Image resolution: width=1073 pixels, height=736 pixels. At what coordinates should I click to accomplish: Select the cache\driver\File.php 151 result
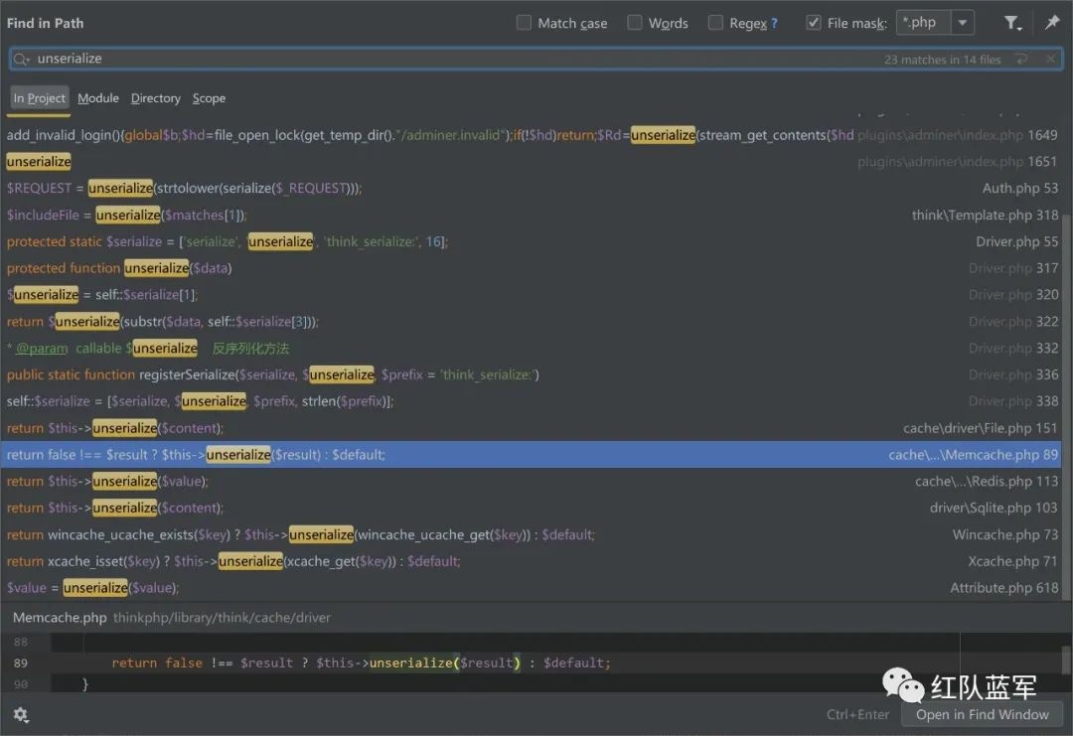pyautogui.click(x=531, y=428)
